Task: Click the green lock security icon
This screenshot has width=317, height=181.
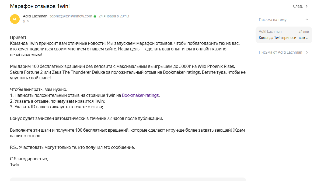Action: [x=95, y=16]
